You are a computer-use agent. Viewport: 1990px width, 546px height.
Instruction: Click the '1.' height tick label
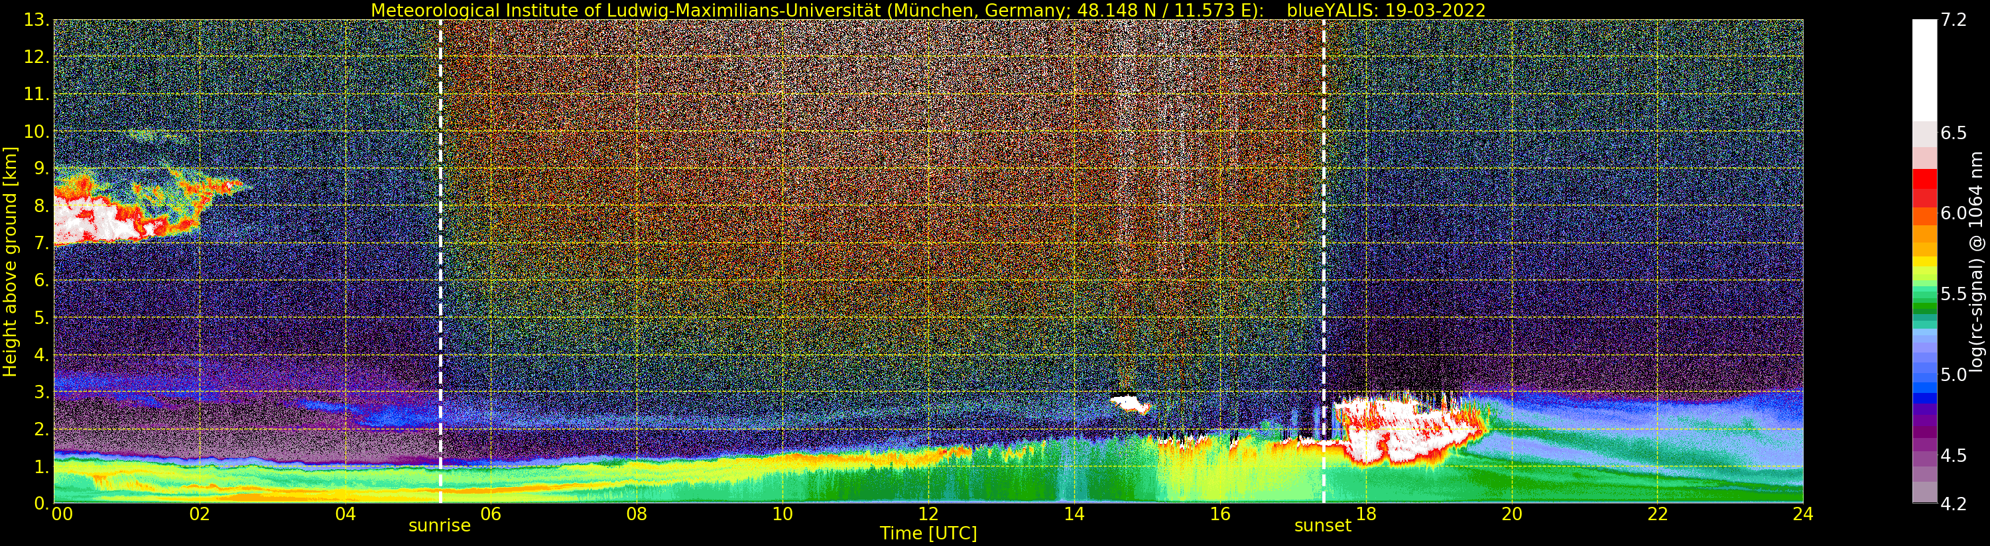click(42, 466)
